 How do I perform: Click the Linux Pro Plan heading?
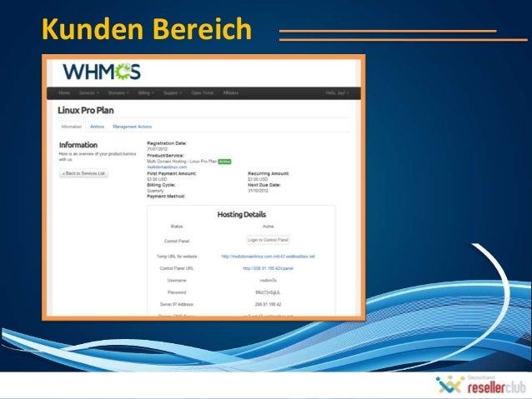coord(86,110)
